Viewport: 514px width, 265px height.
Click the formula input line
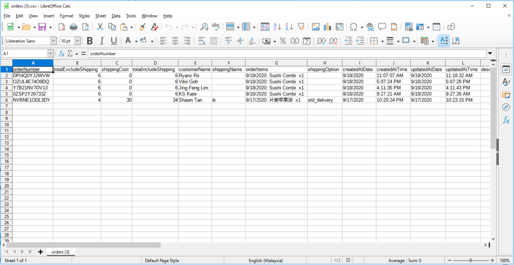pyautogui.click(x=287, y=54)
